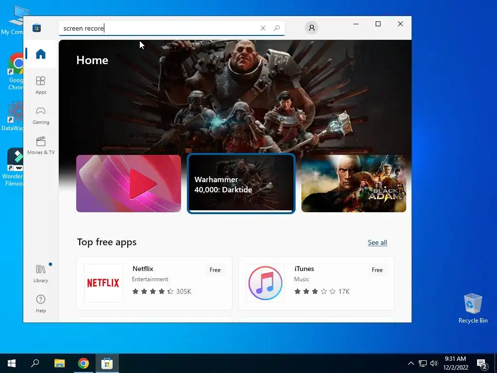497x373 pixels.
Task: Select the Recycle Bin desktop icon
Action: tap(473, 308)
